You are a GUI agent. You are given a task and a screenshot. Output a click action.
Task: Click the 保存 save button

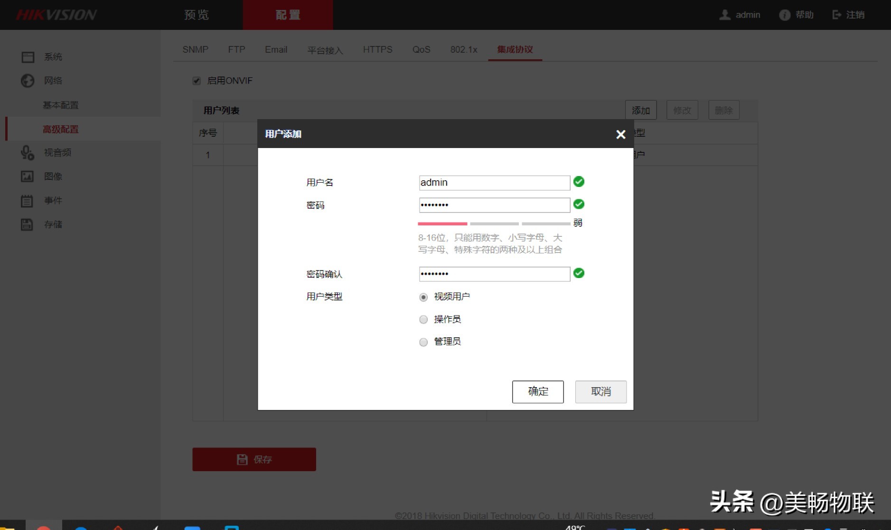[254, 459]
